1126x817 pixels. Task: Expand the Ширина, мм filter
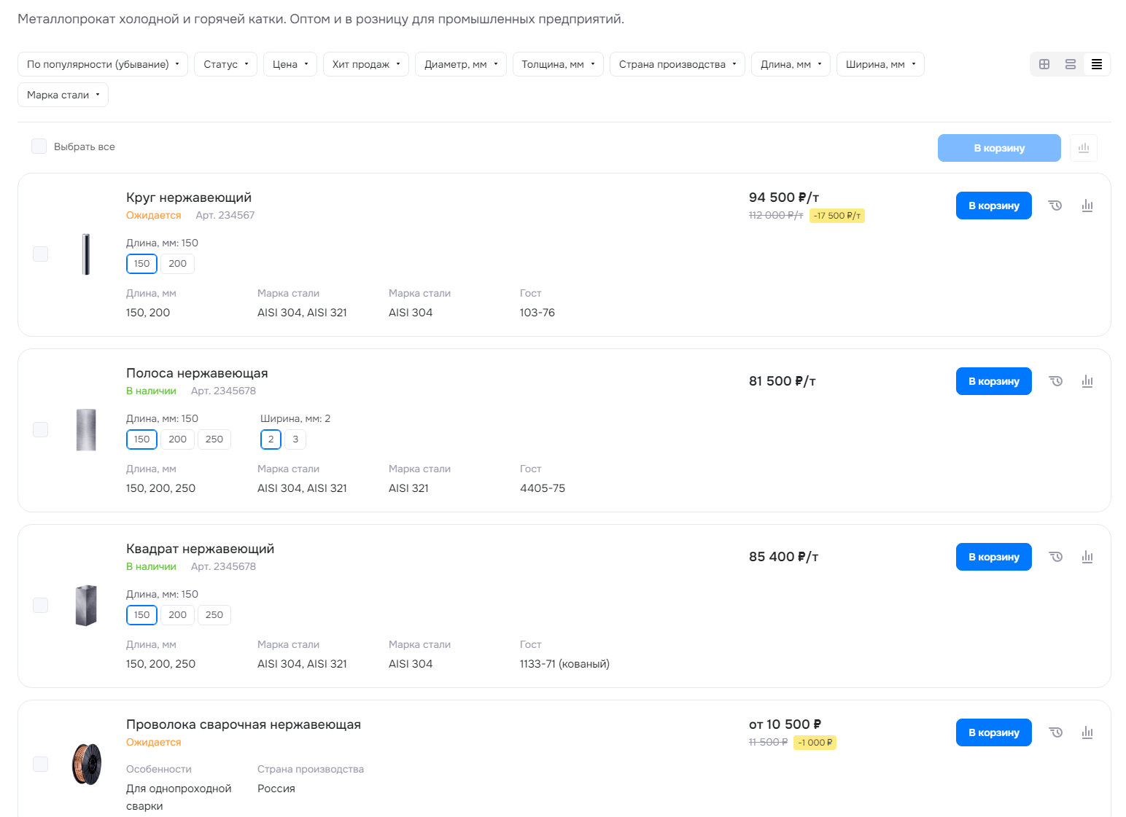[880, 64]
